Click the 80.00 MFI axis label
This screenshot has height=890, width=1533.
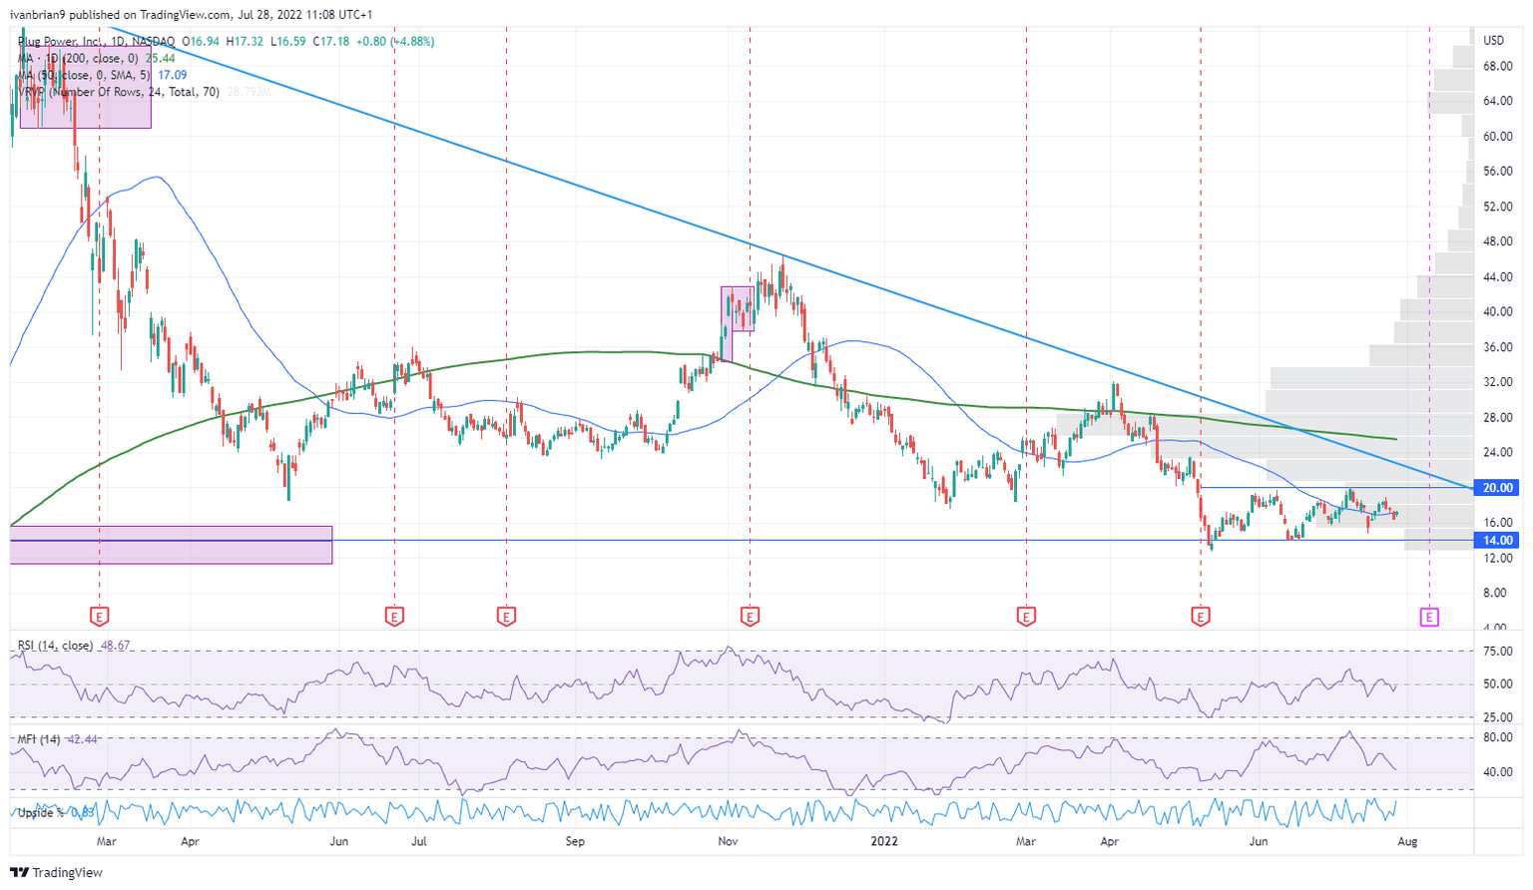pos(1497,738)
